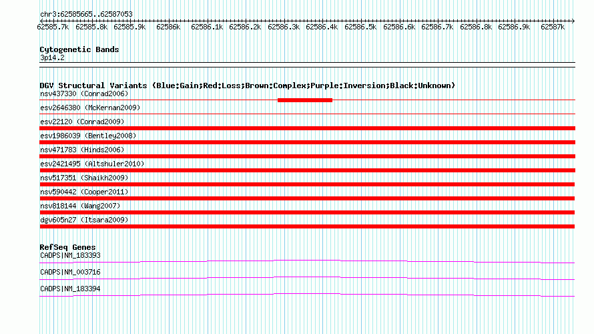Open variant esv2421495 (Altshuler2010) label
This screenshot has height=334, width=594.
[x=92, y=164]
